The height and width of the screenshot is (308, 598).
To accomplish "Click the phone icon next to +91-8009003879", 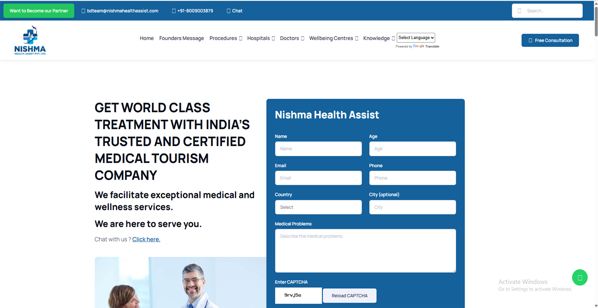I will click(173, 11).
